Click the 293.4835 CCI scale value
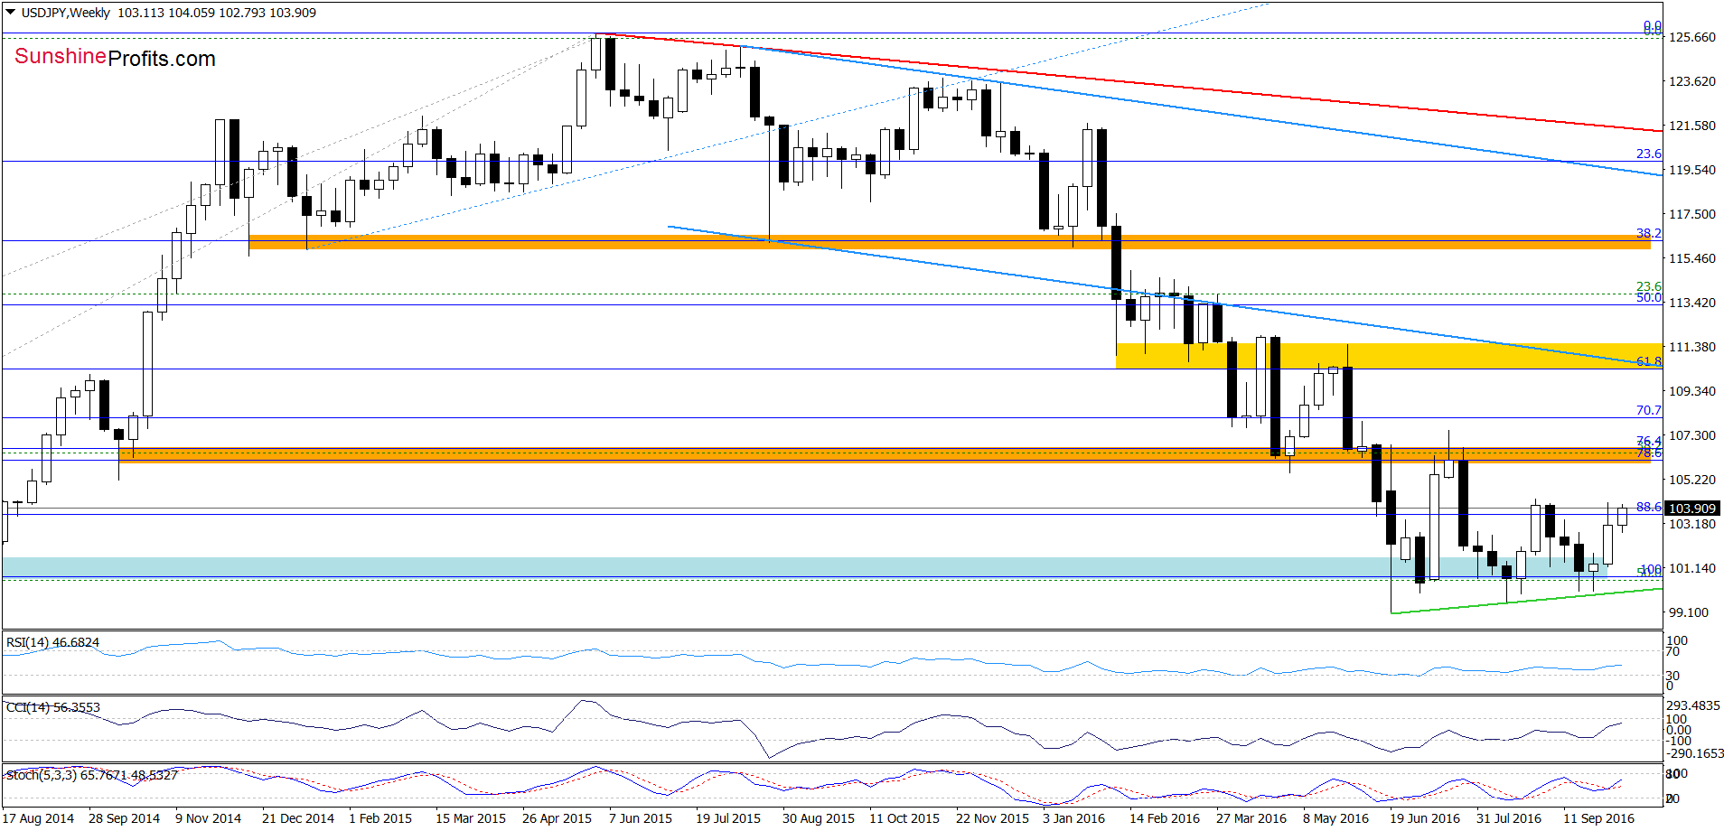This screenshot has height=831, width=1724. 1693,705
